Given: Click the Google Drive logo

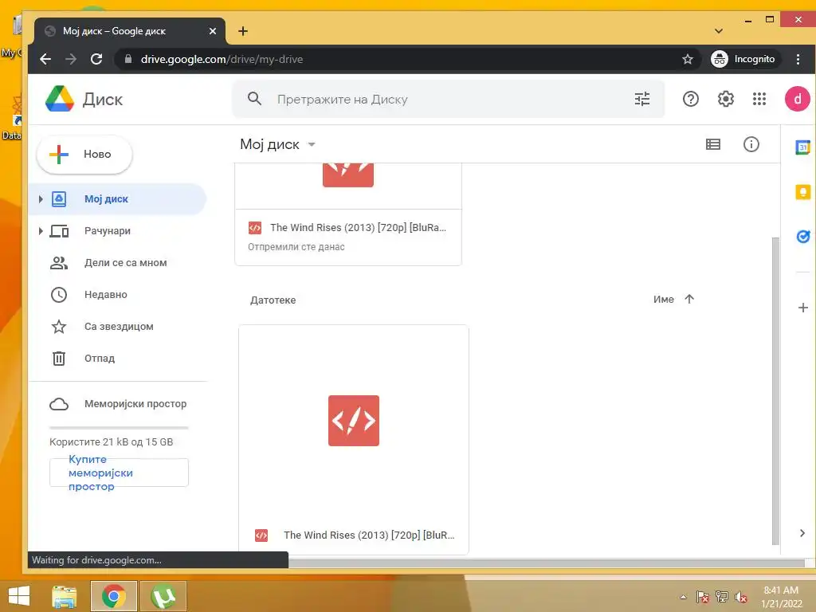Looking at the screenshot, I should click(59, 99).
